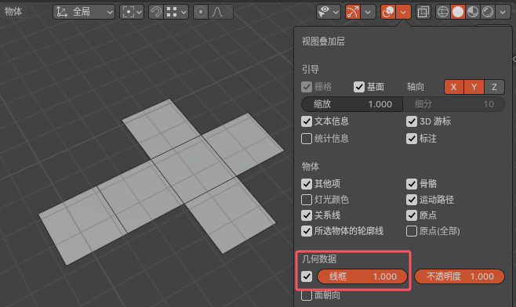Open the 全局 transform orientation dropdown

[x=84, y=13]
